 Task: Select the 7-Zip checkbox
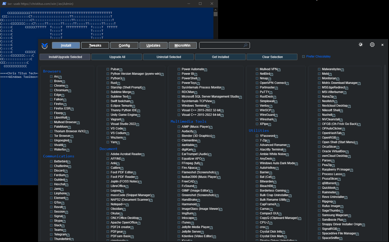(x=257, y=140)
